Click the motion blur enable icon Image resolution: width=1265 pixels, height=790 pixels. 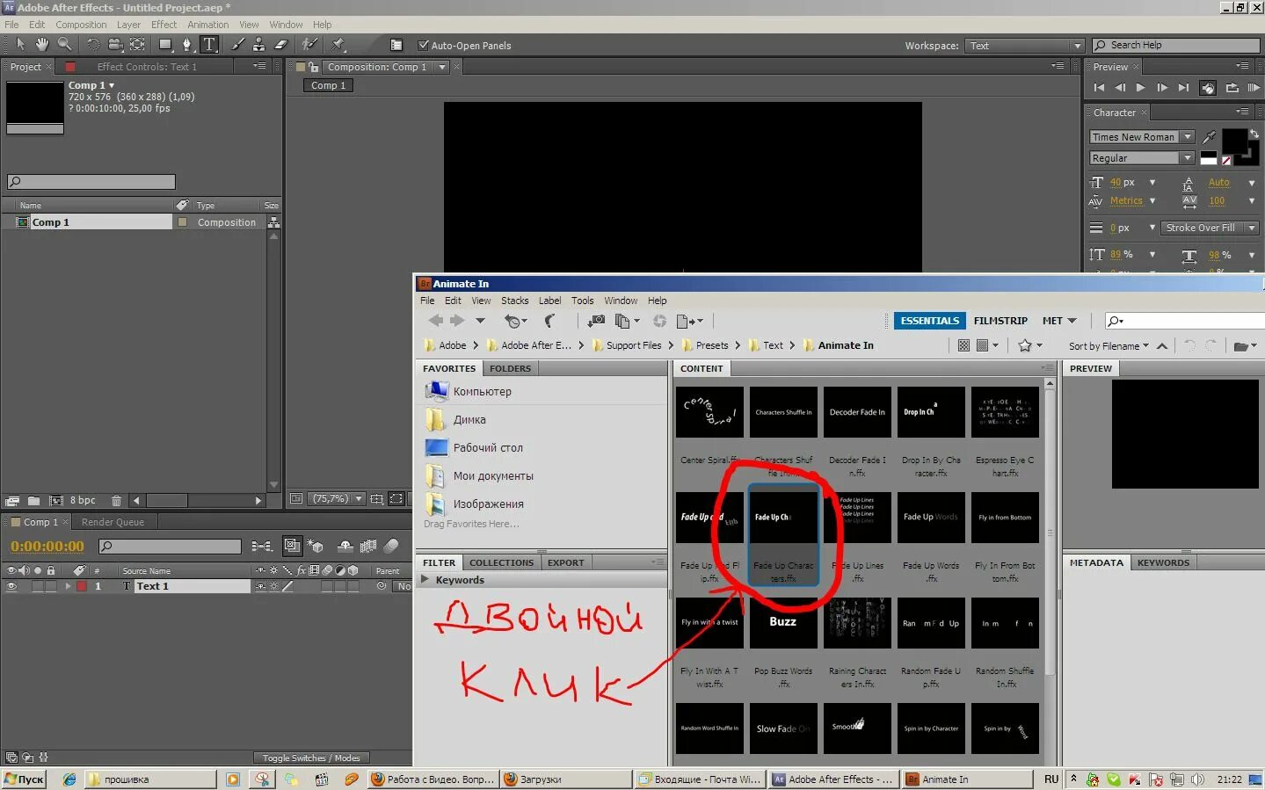coord(392,547)
